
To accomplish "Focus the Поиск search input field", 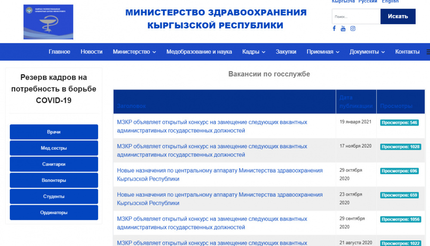I will point(356,16).
